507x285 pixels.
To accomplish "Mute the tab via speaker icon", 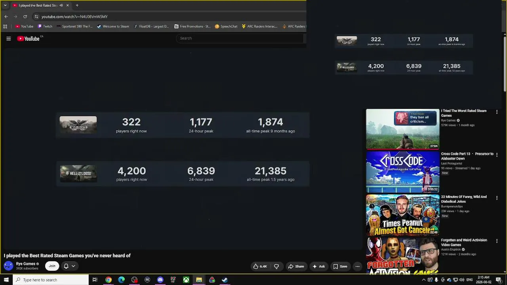I will [x=61, y=6].
